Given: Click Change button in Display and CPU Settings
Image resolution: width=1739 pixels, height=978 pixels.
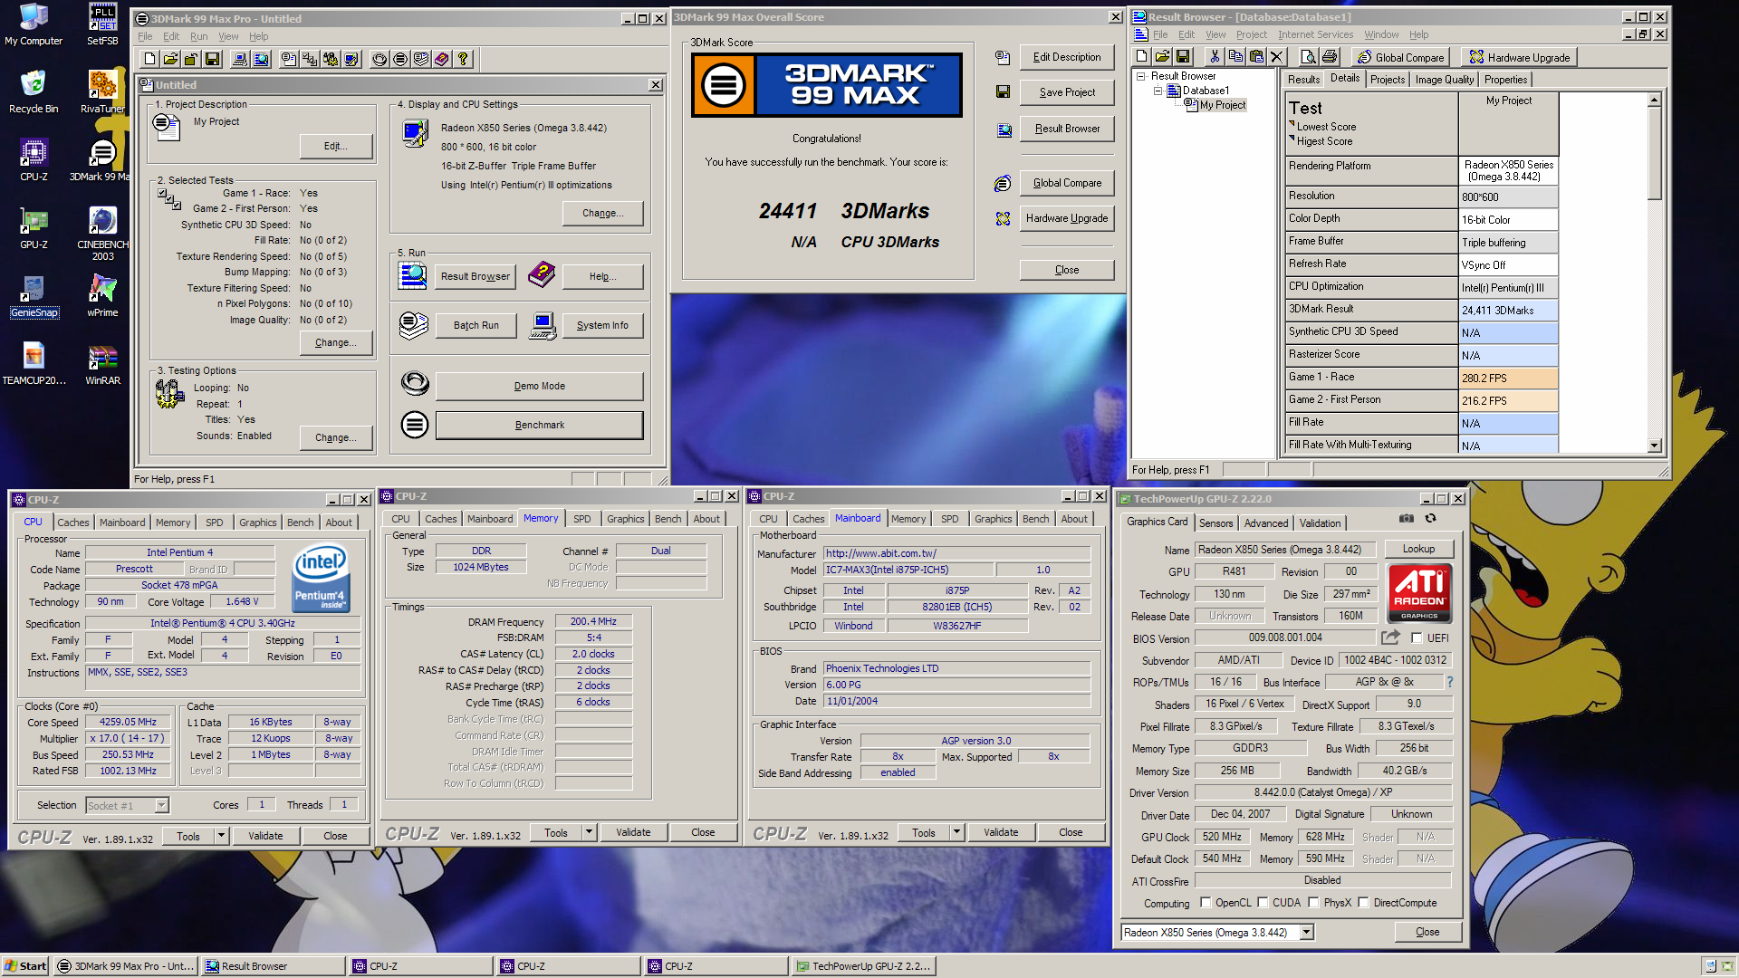Looking at the screenshot, I should (x=602, y=213).
